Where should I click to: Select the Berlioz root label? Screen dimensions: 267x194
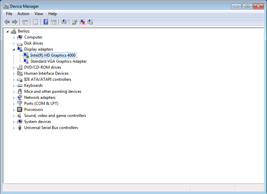[24, 31]
